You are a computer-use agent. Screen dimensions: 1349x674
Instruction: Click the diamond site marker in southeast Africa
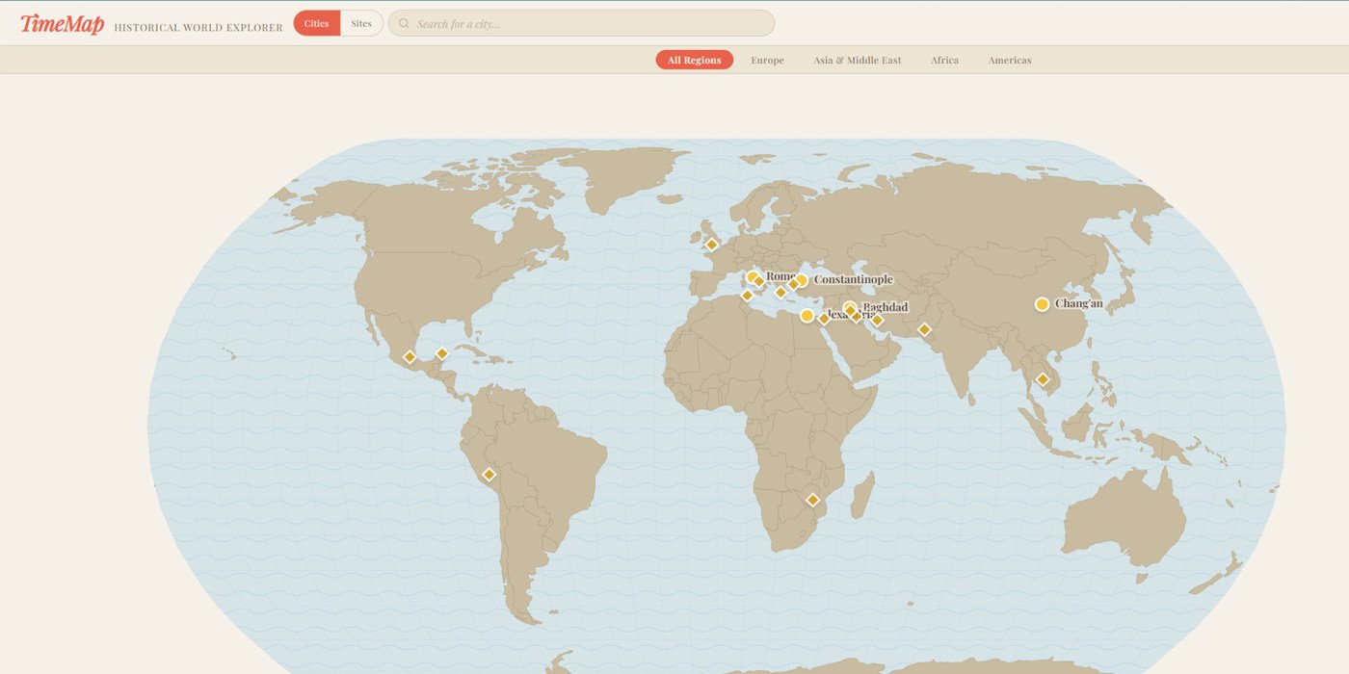812,500
